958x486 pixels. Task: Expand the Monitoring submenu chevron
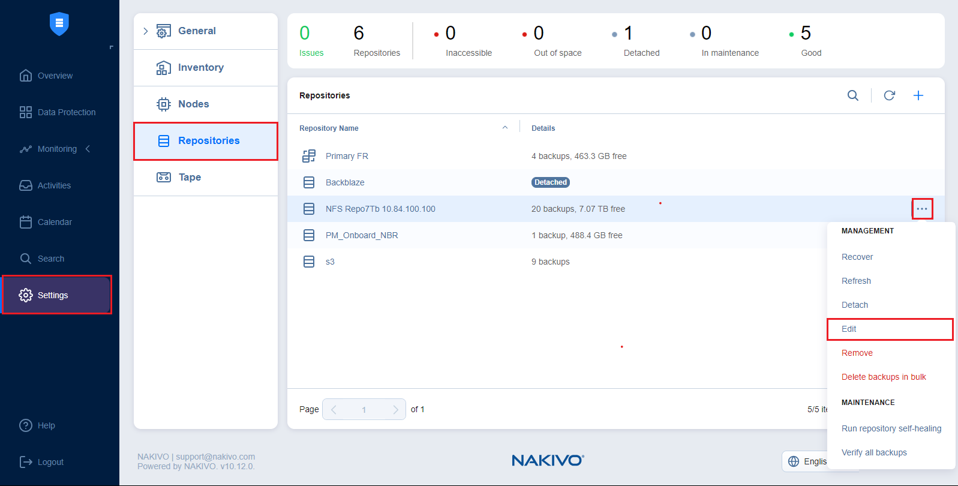pyautogui.click(x=88, y=149)
